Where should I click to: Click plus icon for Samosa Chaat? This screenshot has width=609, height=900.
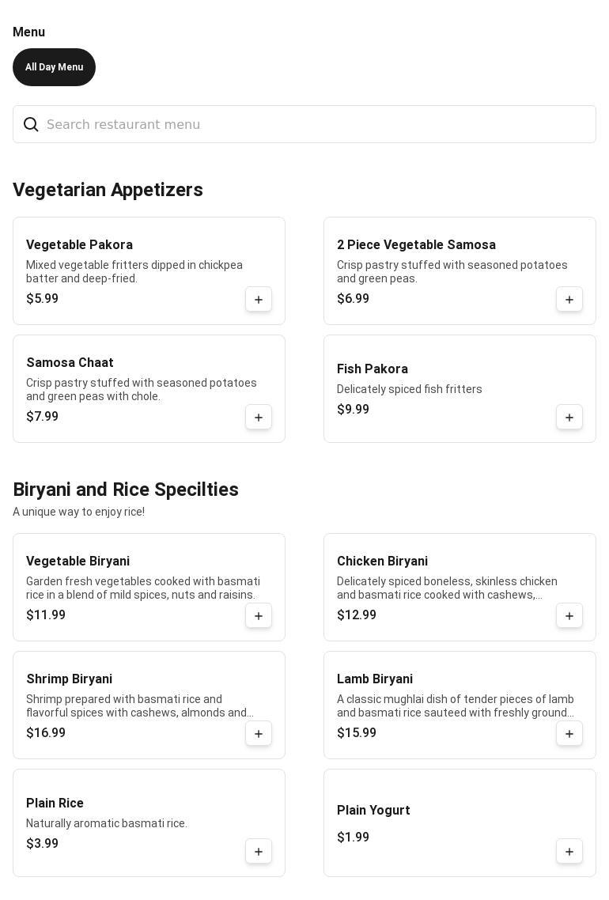pos(259,418)
